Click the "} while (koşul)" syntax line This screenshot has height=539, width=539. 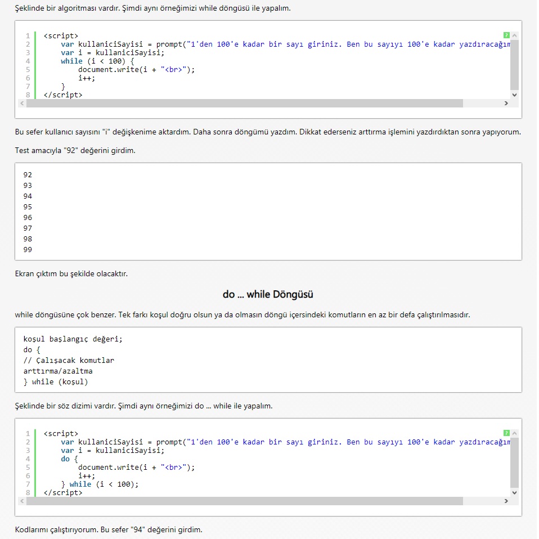[56, 382]
